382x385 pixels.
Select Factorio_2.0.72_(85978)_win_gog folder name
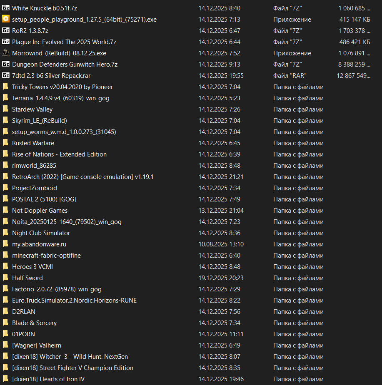(57, 289)
